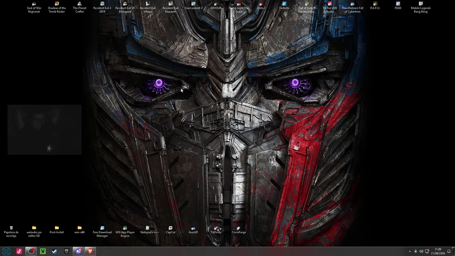The image size is (455, 256).
Task: Select Shadow of the Tomb Raider icon
Action: click(57, 8)
